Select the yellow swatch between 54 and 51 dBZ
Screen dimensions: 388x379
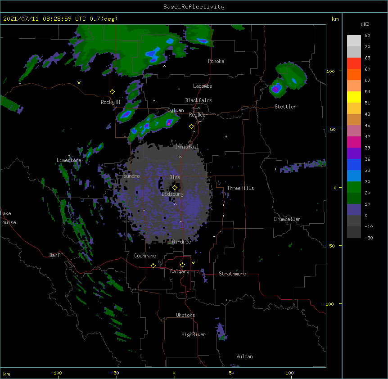click(354, 97)
